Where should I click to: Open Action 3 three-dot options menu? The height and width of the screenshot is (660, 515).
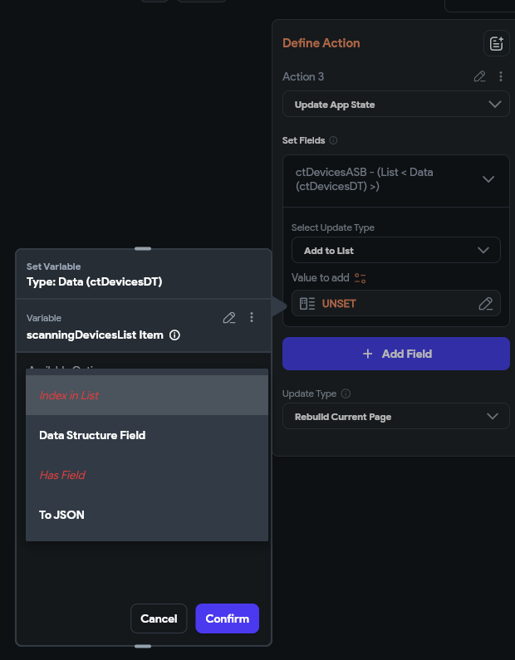pyautogui.click(x=501, y=76)
